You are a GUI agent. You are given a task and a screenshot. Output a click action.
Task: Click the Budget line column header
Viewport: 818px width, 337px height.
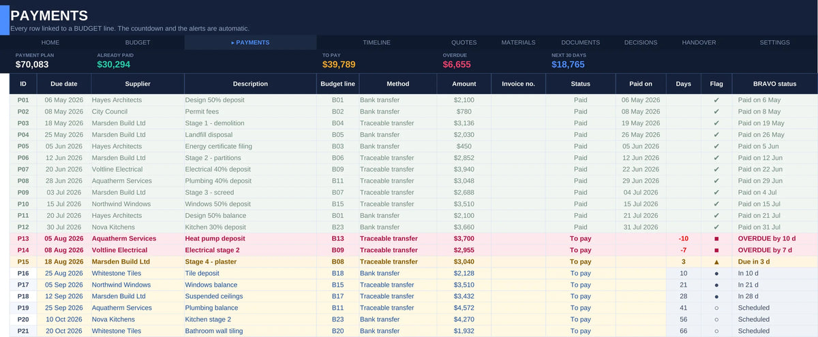[337, 84]
